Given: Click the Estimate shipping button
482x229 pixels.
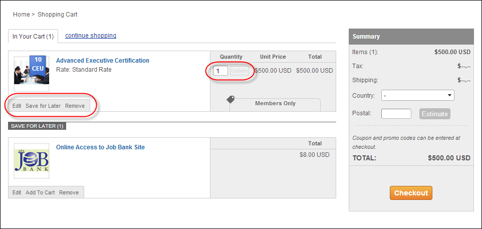Looking at the screenshot, I should pos(434,114).
